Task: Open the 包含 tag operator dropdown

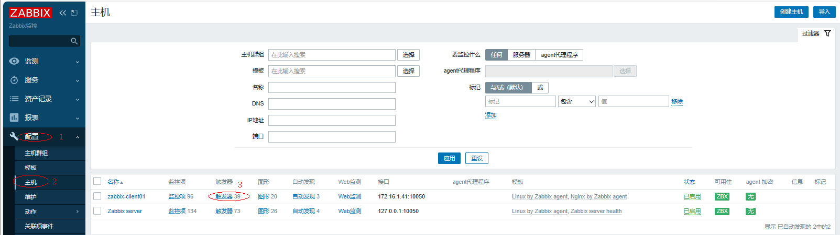Action: pyautogui.click(x=577, y=101)
